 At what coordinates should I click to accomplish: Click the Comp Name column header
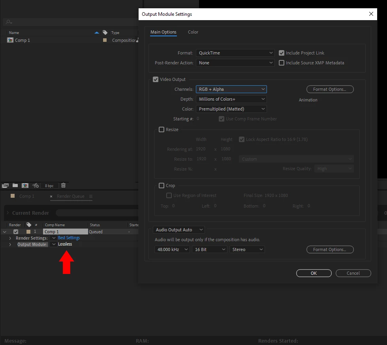(x=55, y=225)
